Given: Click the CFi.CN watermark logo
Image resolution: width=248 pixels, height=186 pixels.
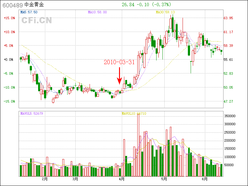Looking at the screenshot, I should pos(37,20).
